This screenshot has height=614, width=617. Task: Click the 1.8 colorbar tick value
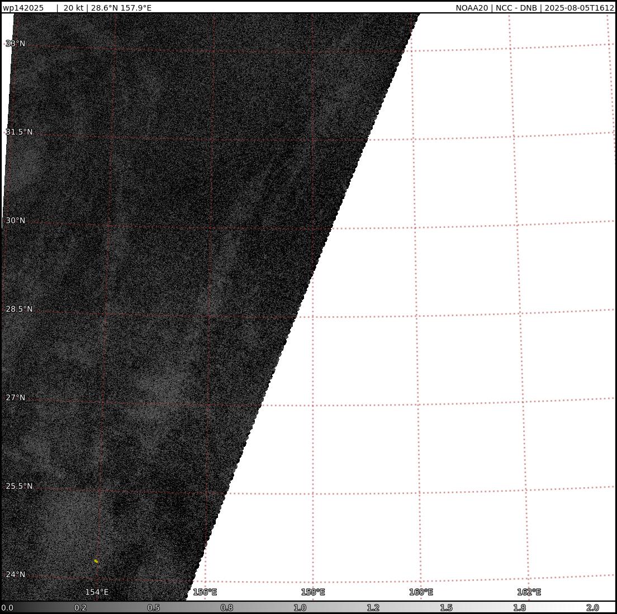pos(519,608)
